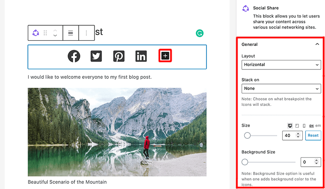The image size is (325, 189).
Task: Switch Size to tablet device view
Action: pos(297,126)
